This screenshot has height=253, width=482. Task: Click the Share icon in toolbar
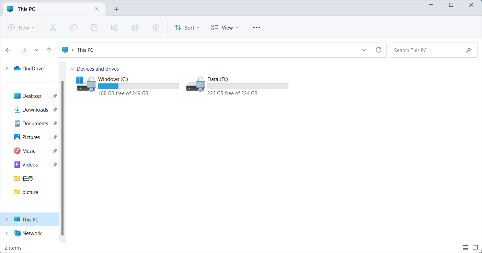(135, 27)
